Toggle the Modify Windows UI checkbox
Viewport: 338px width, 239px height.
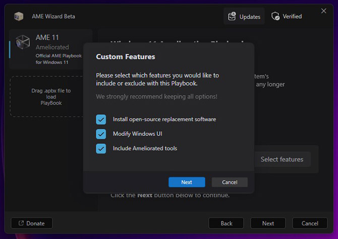click(101, 134)
